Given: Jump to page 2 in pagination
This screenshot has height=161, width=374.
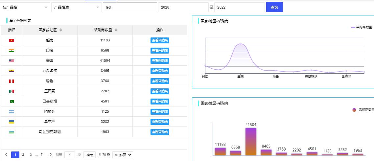Looking at the screenshot, I should [x=23, y=155].
